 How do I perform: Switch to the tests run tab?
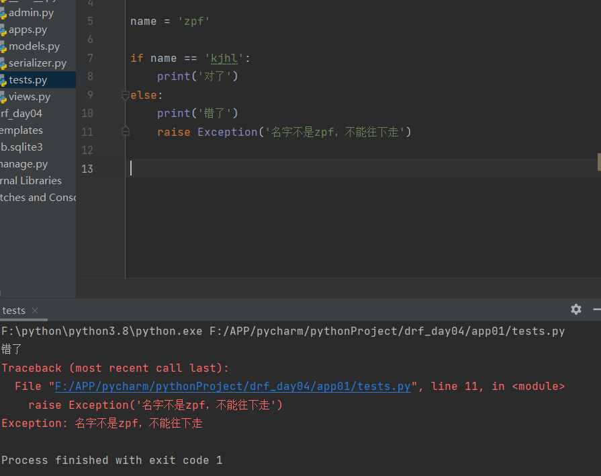coord(14,311)
